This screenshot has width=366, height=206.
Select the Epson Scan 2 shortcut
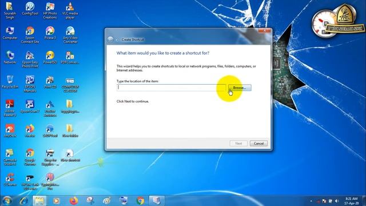point(30,106)
